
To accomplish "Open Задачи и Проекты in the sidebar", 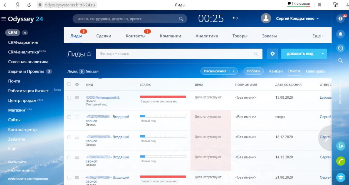I will pos(26,71).
